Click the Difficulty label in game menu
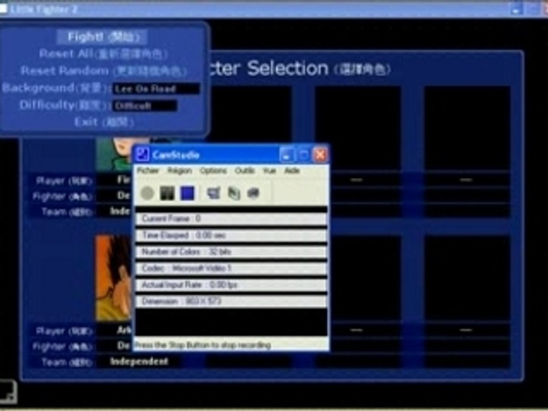This screenshot has height=411, width=548. click(63, 105)
